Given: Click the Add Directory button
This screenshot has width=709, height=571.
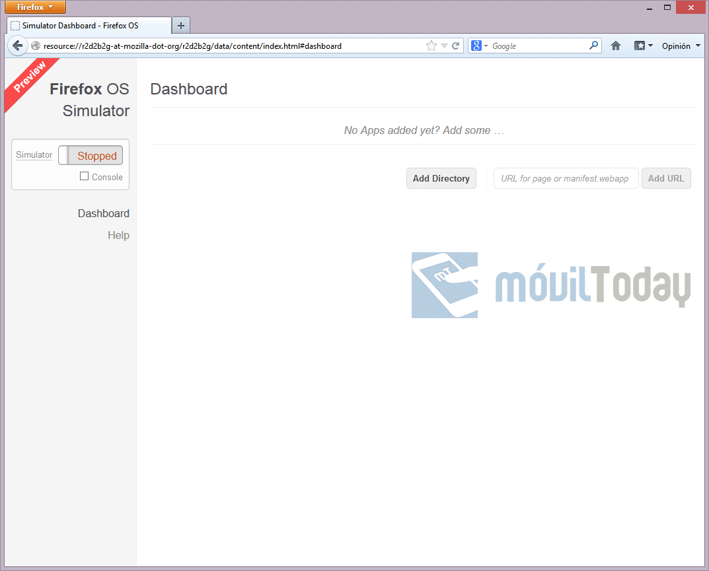Looking at the screenshot, I should click(x=441, y=178).
